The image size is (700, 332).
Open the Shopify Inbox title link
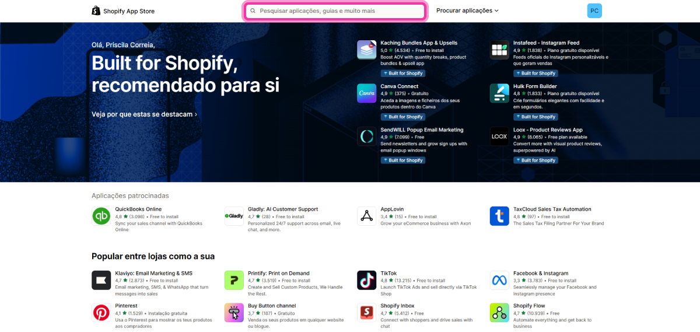[x=397, y=306]
